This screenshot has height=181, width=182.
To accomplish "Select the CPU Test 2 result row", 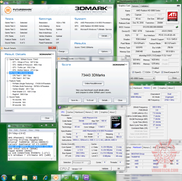I will pyautogui.click(x=21, y=78).
